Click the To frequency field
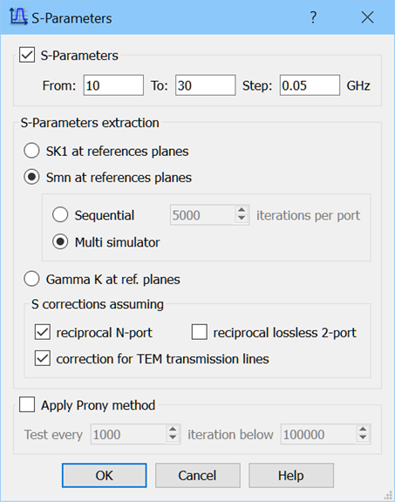The height and width of the screenshot is (502, 395). 206,85
